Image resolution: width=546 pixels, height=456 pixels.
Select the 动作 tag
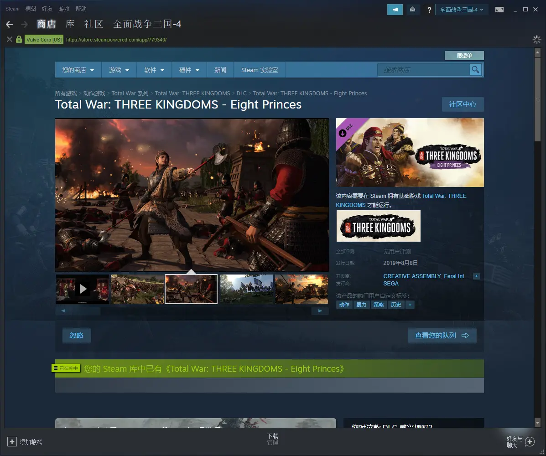(x=344, y=305)
